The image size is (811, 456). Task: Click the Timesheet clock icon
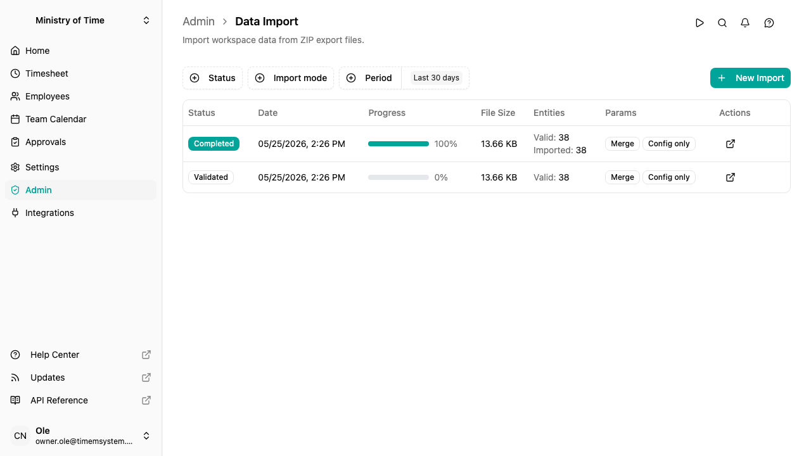coord(15,73)
